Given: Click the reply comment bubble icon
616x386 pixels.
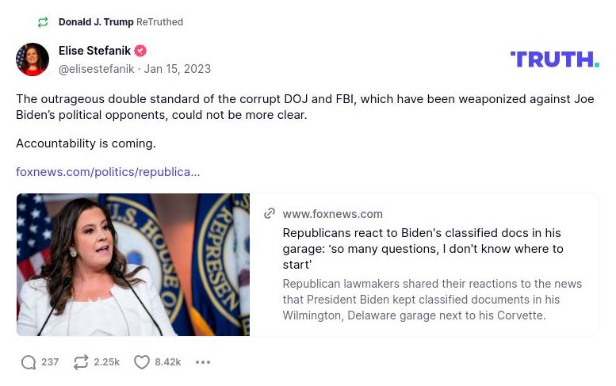Looking at the screenshot, I should tap(29, 362).
